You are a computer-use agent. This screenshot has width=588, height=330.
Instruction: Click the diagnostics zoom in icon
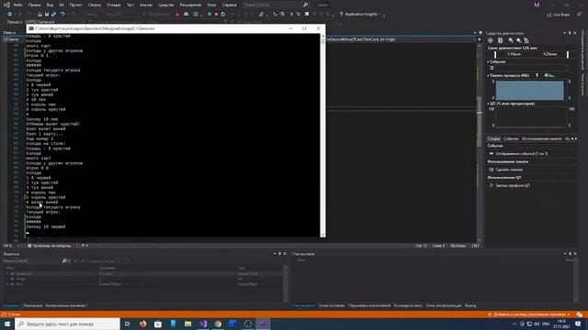(511, 40)
